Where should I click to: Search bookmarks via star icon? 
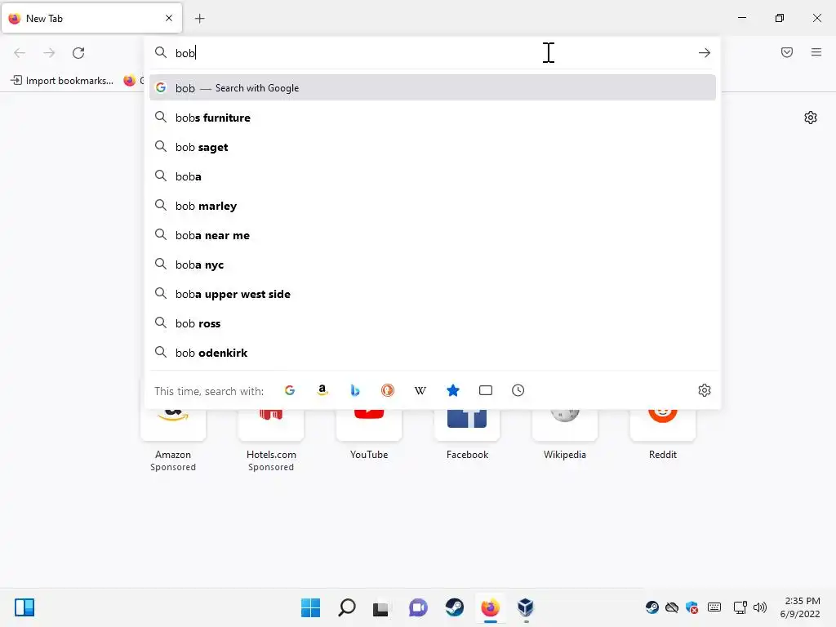click(452, 390)
